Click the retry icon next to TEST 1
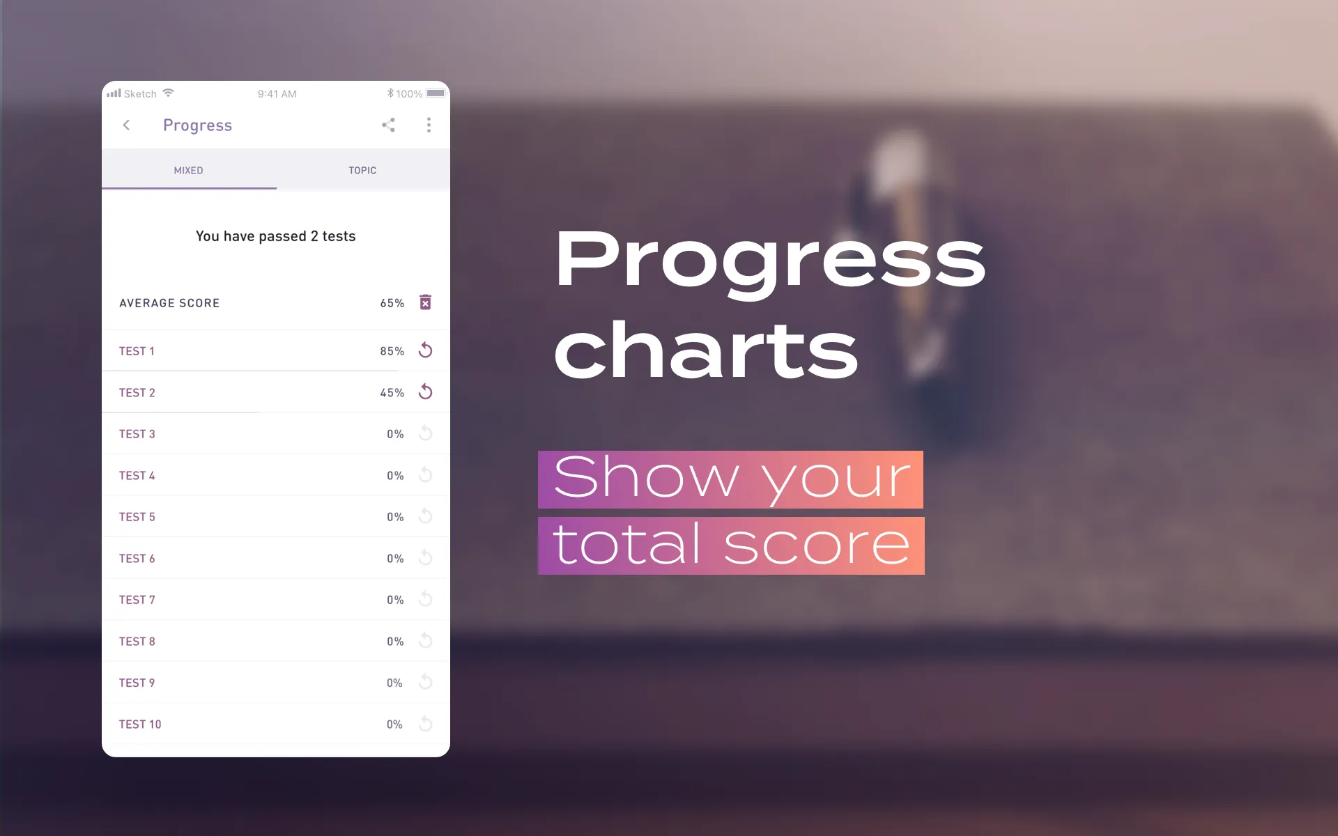 pyautogui.click(x=426, y=350)
